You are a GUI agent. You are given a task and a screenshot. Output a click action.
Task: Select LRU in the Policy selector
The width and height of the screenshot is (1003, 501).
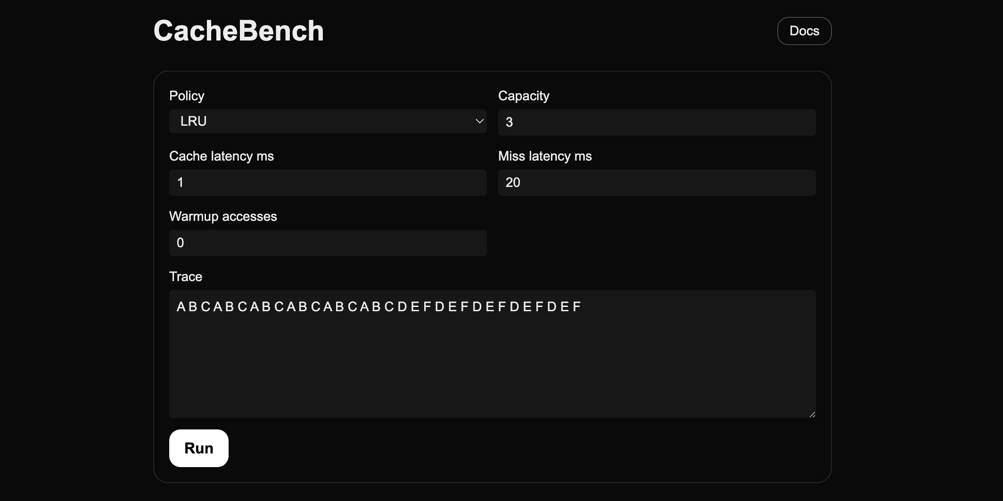click(328, 121)
